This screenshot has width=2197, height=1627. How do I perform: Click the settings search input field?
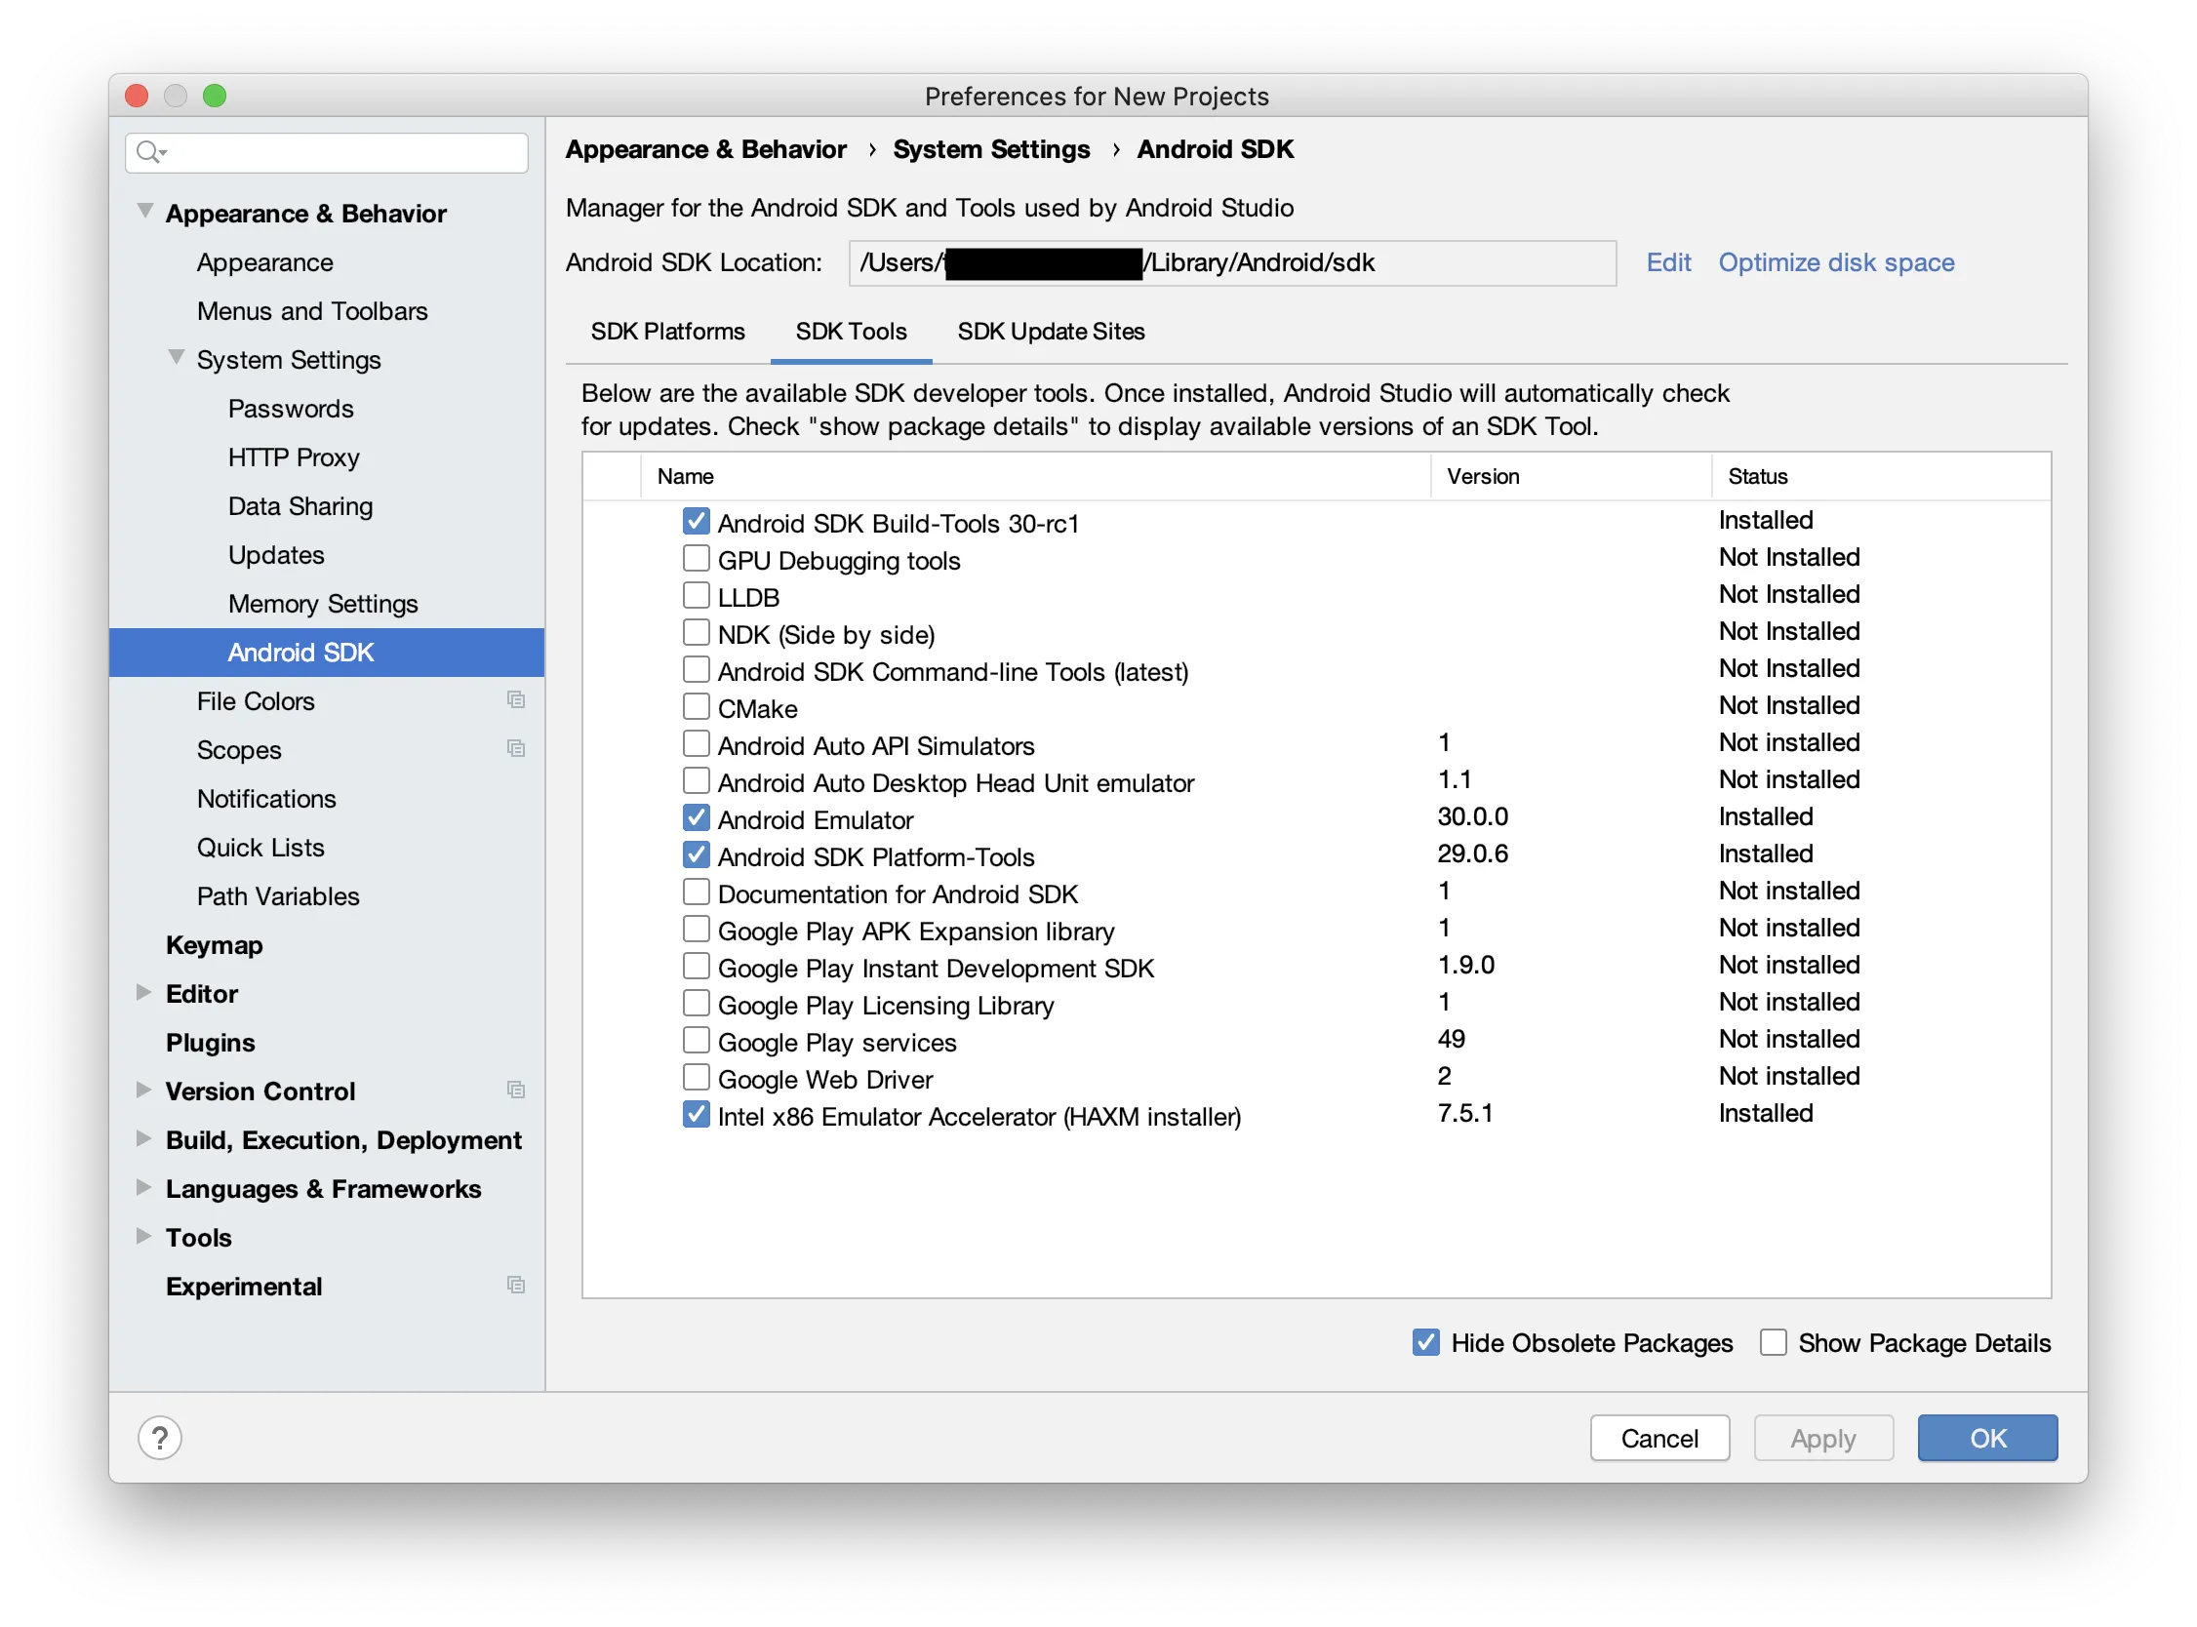point(344,153)
